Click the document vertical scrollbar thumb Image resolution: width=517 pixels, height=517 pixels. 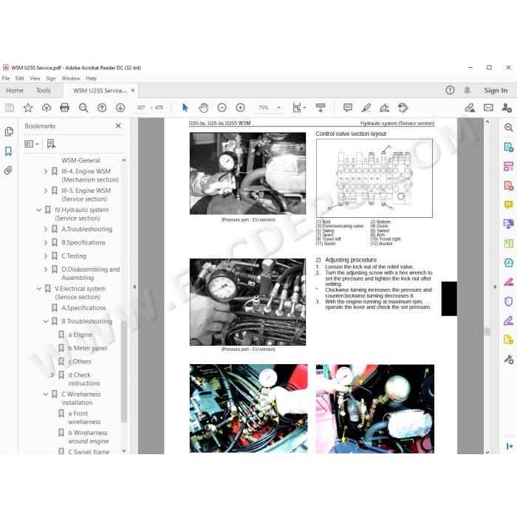[x=487, y=332]
